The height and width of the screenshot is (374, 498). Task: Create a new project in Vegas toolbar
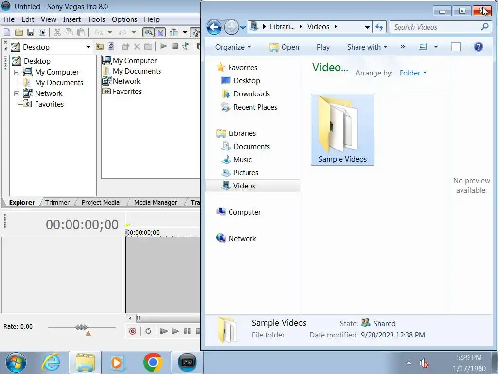[7, 32]
